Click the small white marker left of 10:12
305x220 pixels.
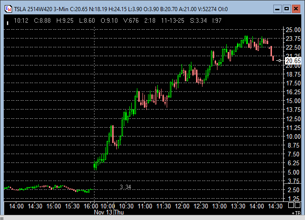pos(7,21)
